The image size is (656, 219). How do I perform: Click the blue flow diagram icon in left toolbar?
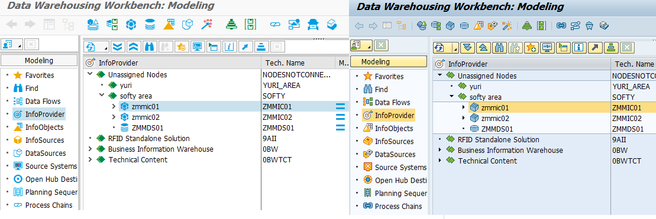tap(294, 25)
